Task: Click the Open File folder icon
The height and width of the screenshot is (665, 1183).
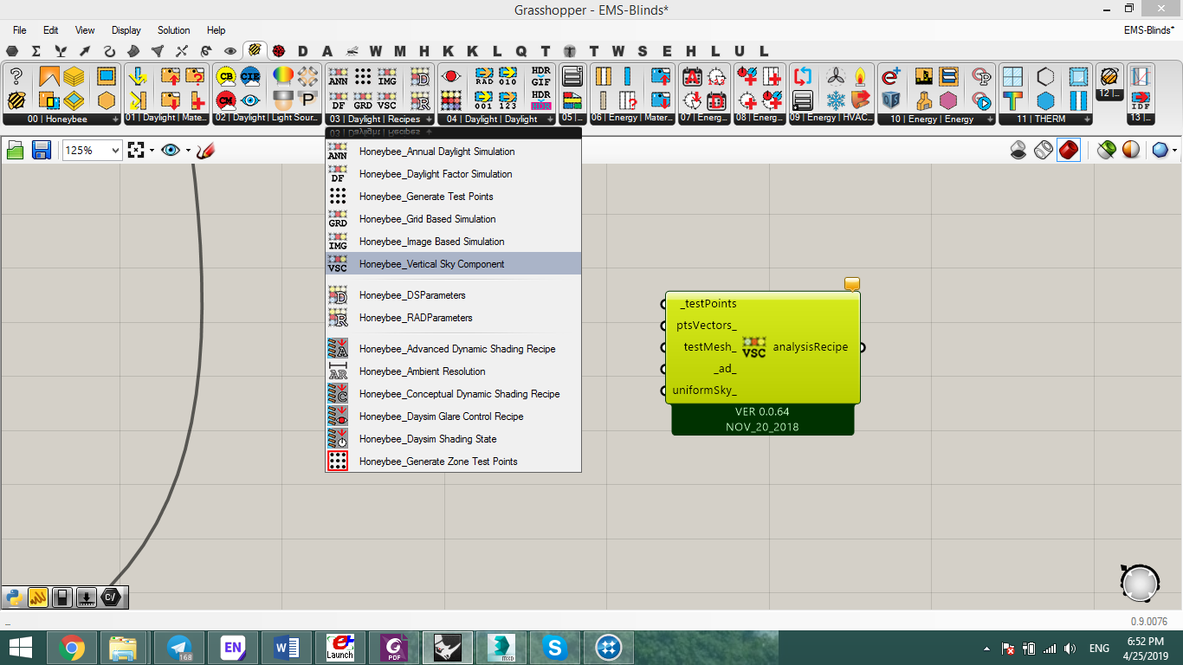Action: [x=16, y=151]
